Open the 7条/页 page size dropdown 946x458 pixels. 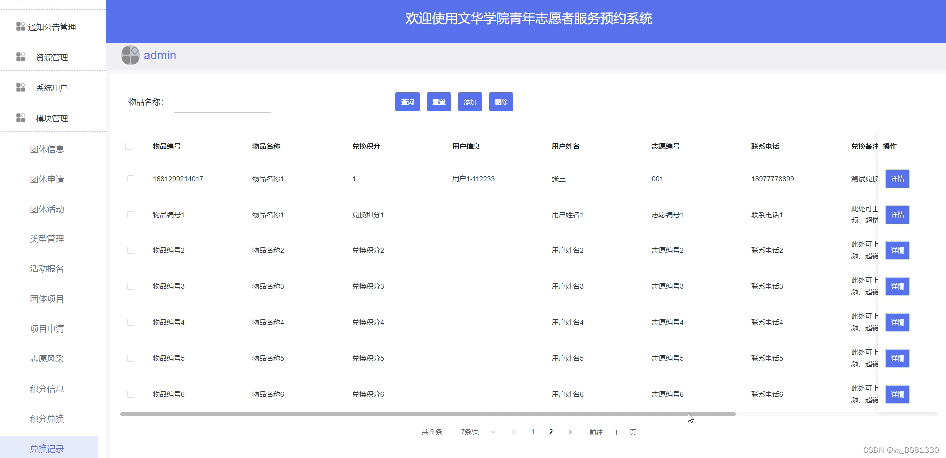pyautogui.click(x=477, y=432)
